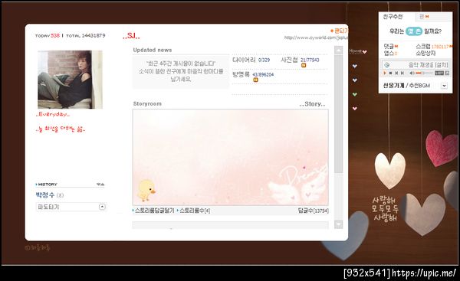The width and height of the screenshot is (460, 281).
Task: Open the 추천BGM link
Action: (419, 86)
